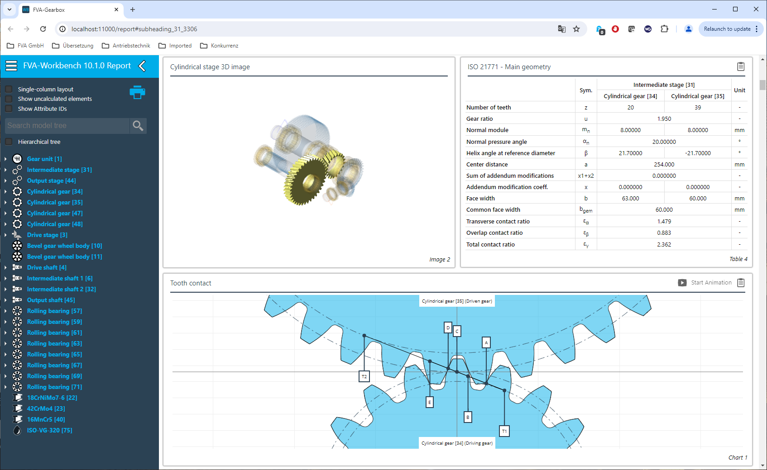Click clipboard icon in Tooth contact panel
Image resolution: width=767 pixels, height=470 pixels.
coord(741,283)
